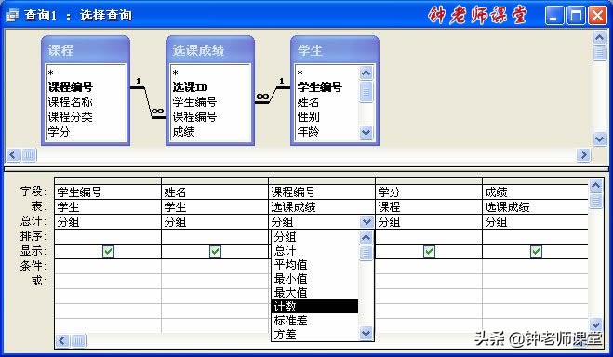Choose 最大值 in the dropdown list
The width and height of the screenshot is (613, 357).
point(314,292)
